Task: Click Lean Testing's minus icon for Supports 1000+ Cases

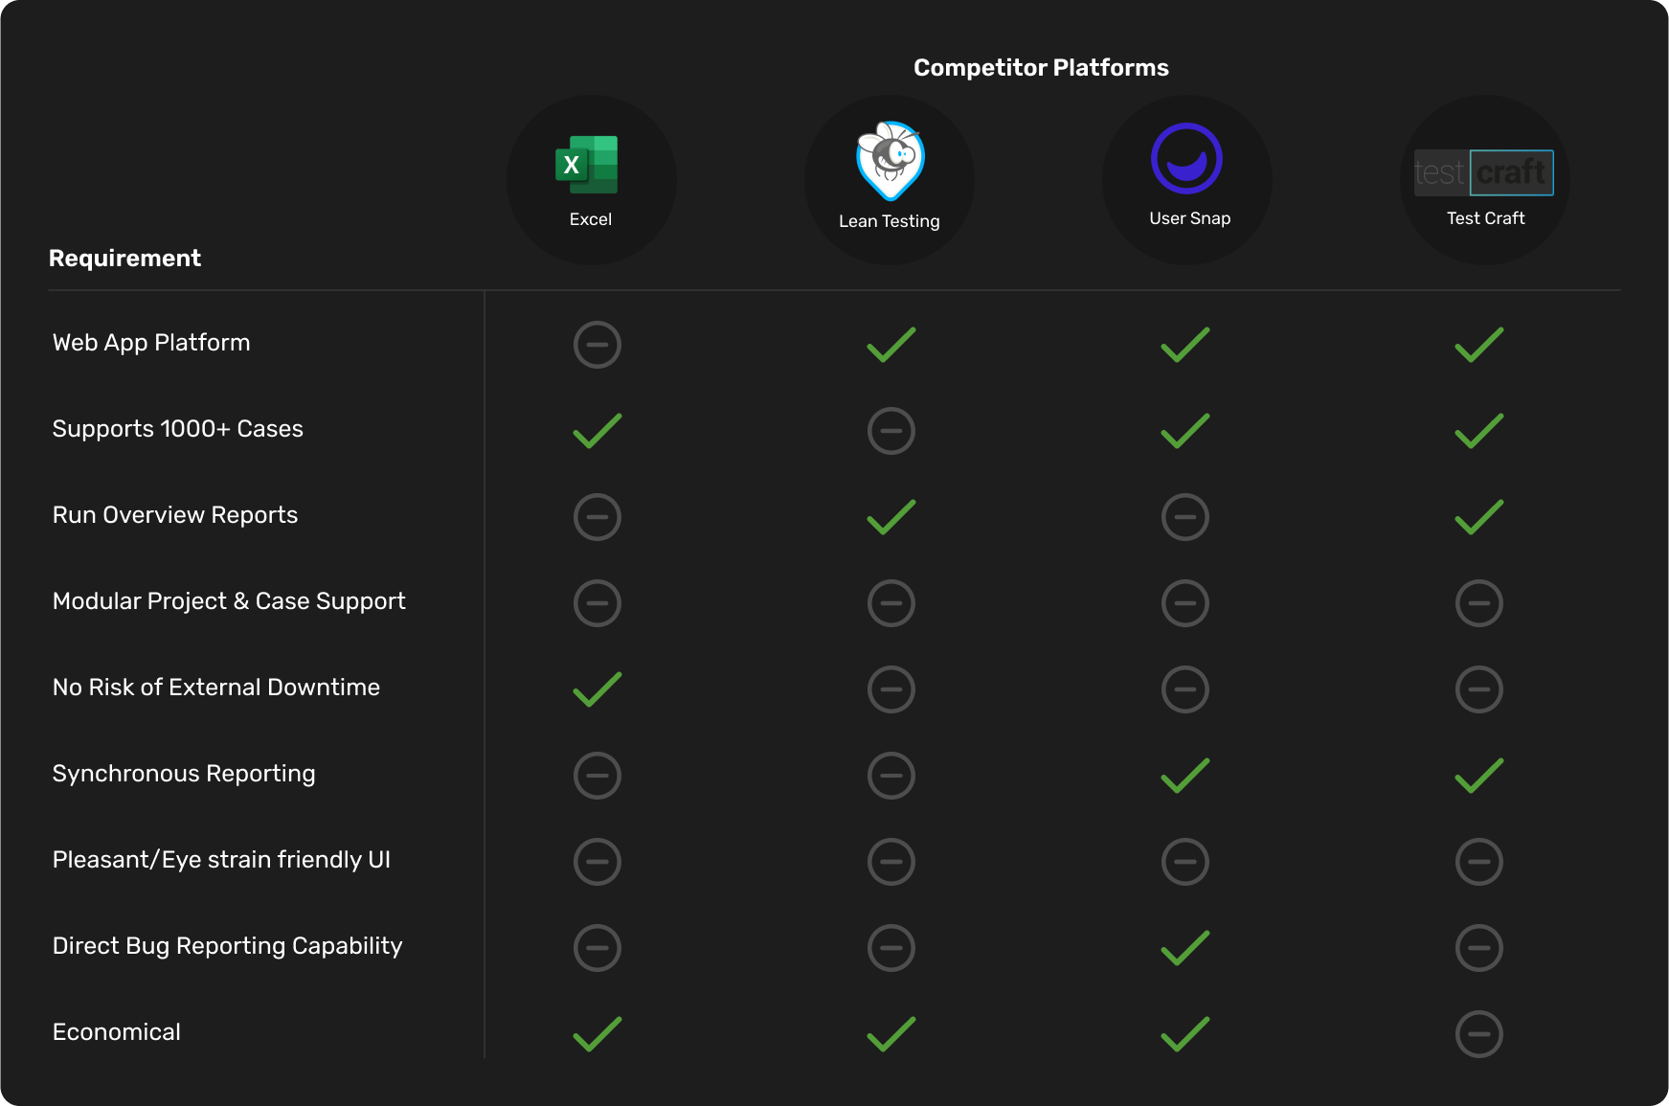Action: pos(891,431)
